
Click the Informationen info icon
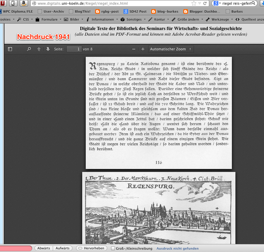click(88, 19)
